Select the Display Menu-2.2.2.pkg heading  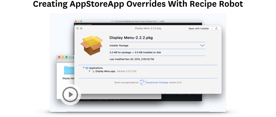pos(131,37)
